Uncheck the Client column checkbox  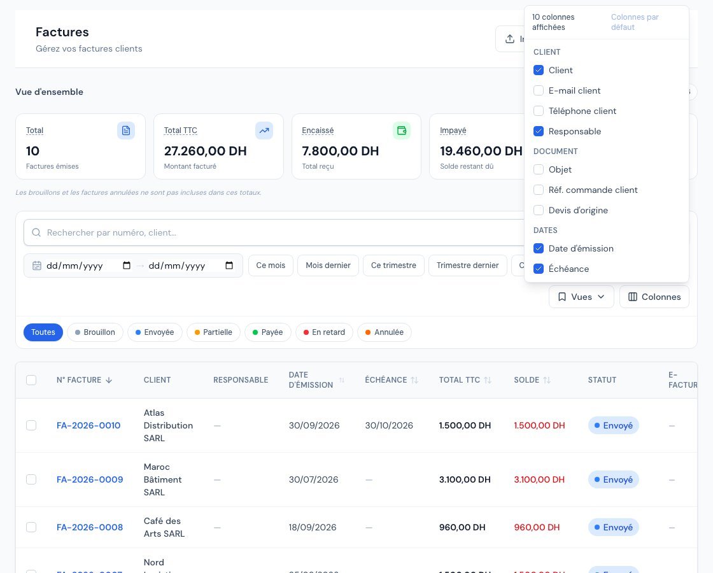[x=539, y=70]
